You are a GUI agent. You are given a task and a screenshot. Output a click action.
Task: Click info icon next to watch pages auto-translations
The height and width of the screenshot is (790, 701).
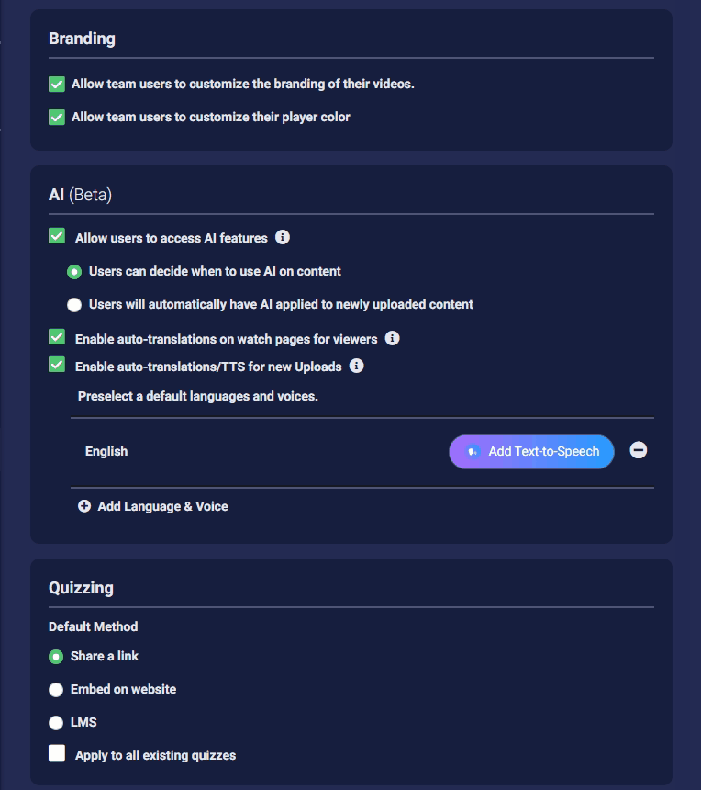pyautogui.click(x=392, y=338)
